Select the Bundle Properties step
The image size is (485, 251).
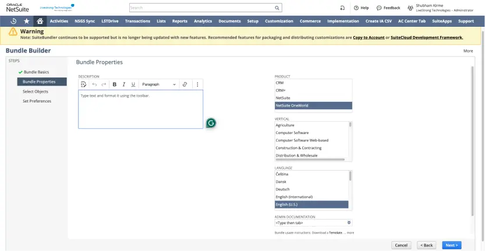[x=42, y=82]
